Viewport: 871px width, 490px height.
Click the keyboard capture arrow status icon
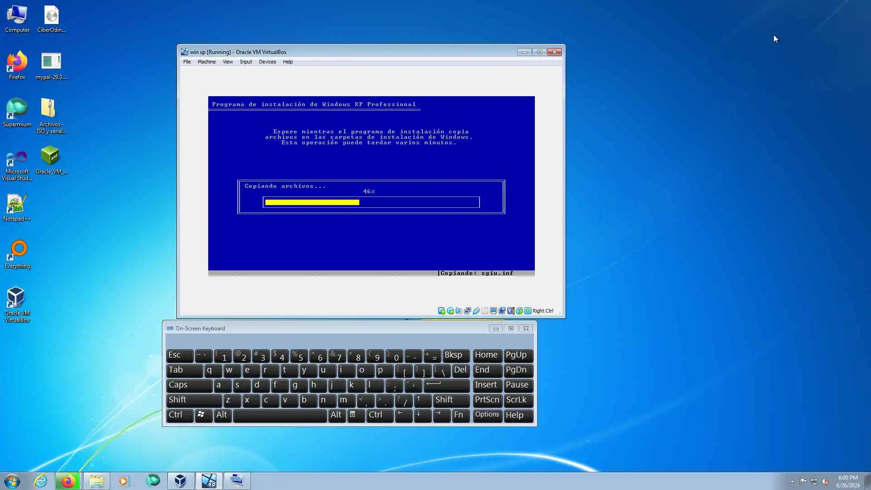pos(528,311)
